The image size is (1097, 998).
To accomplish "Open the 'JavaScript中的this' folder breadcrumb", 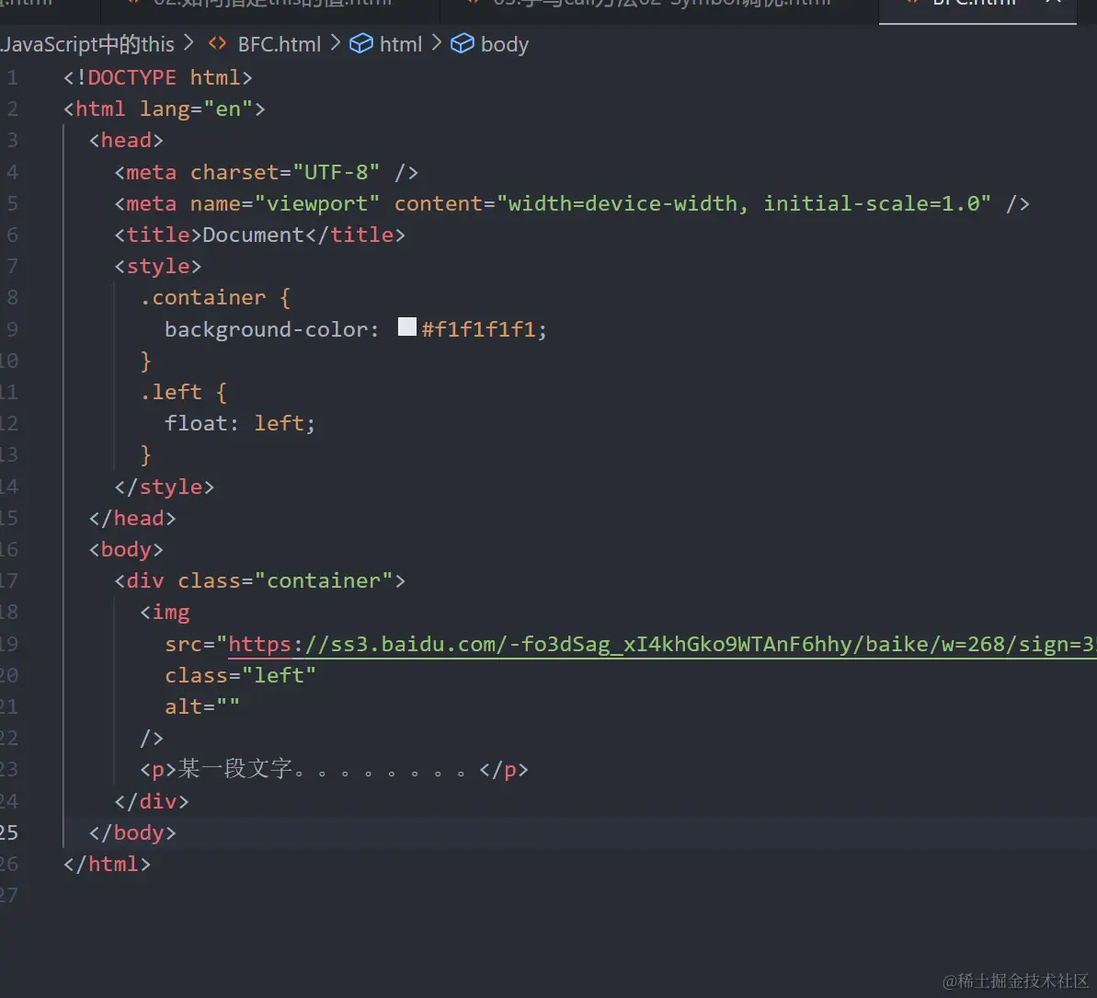I will 87,44.
